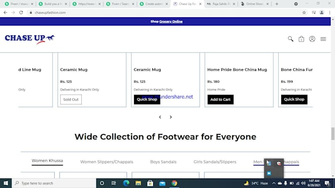Click Quick Shop on the Bone China Fur card
Viewport: 335px width, 188px height.
click(x=294, y=99)
